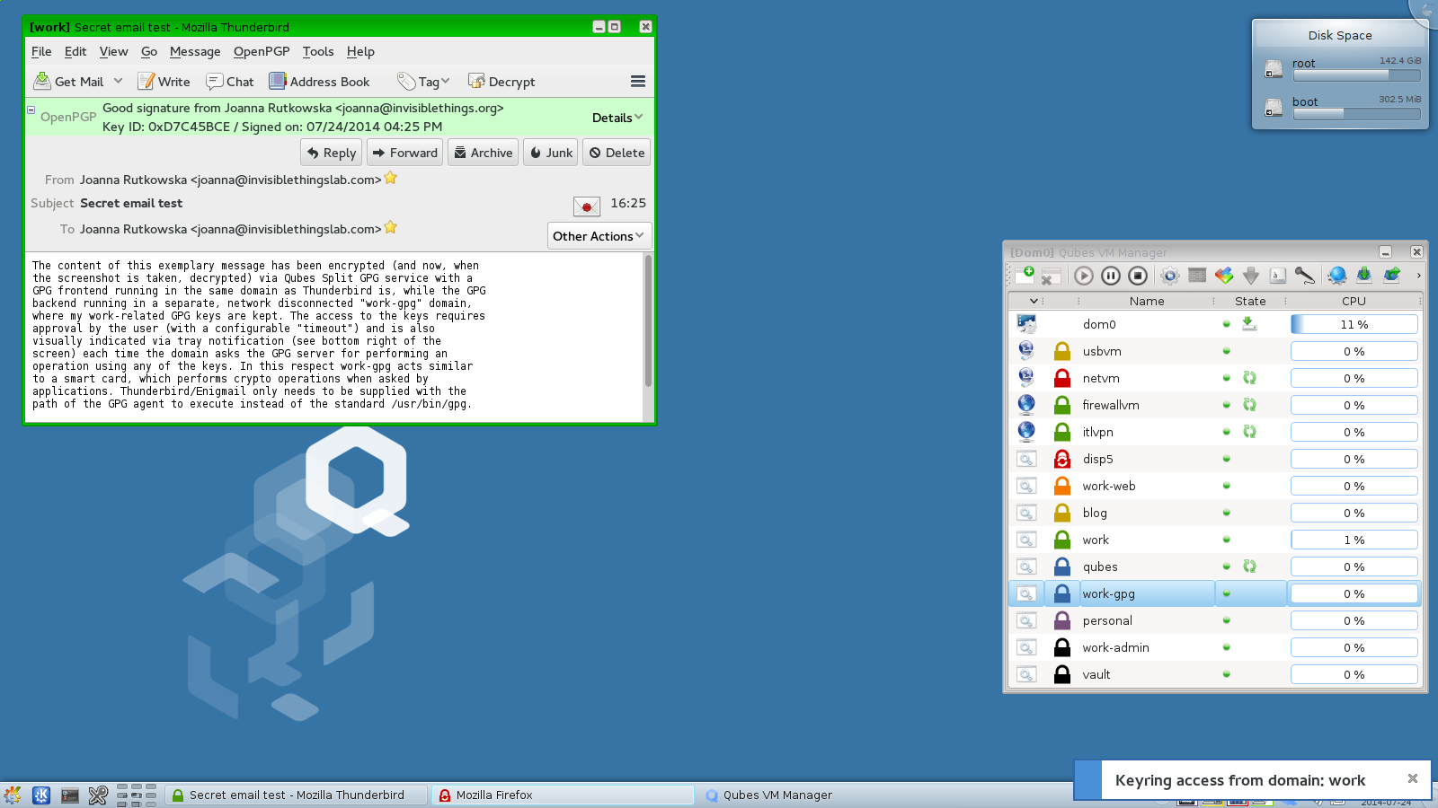Click the Shutdown VM stop icon
Image resolution: width=1438 pixels, height=808 pixels.
(x=1138, y=276)
